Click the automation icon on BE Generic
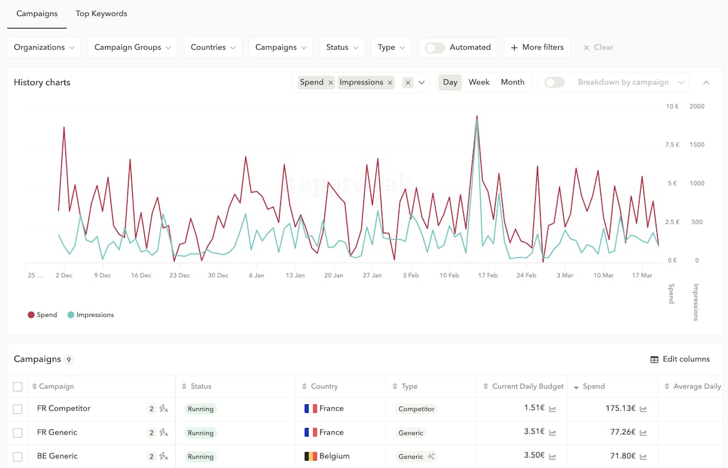Viewport: 728px width, 468px height. coord(163,456)
